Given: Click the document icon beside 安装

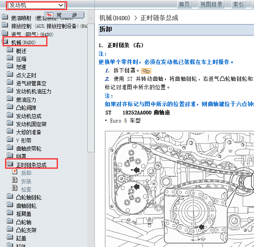Looking at the screenshot, I should click(15, 180).
